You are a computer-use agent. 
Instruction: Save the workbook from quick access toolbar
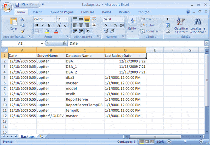point(17,5)
